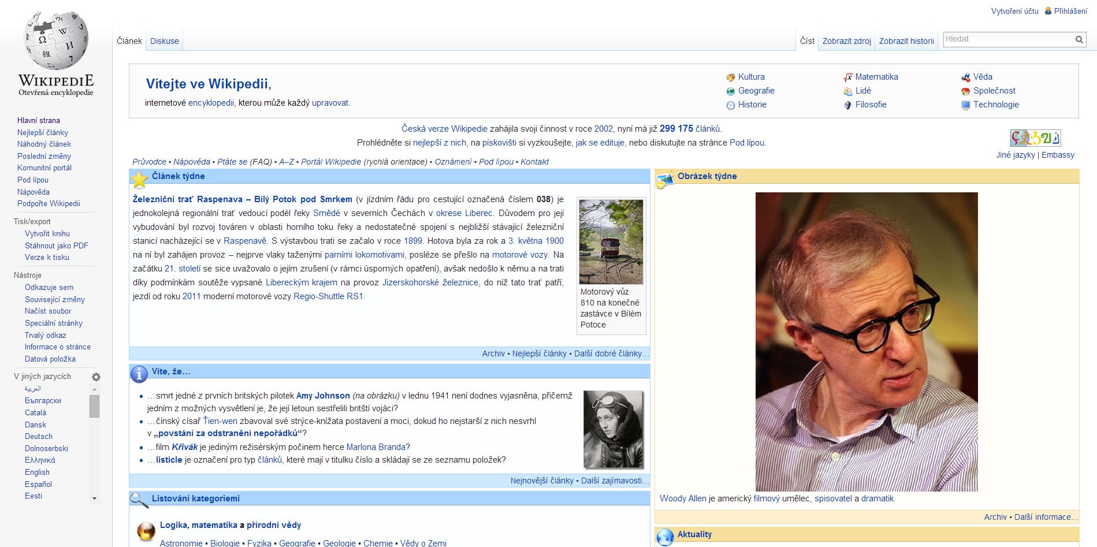Open the Embassy link
1097x547 pixels.
(1058, 155)
